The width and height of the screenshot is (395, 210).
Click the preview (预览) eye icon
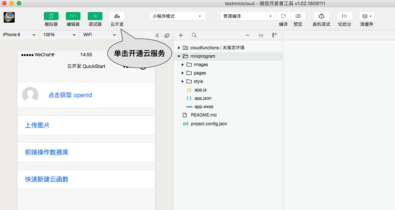click(x=298, y=16)
